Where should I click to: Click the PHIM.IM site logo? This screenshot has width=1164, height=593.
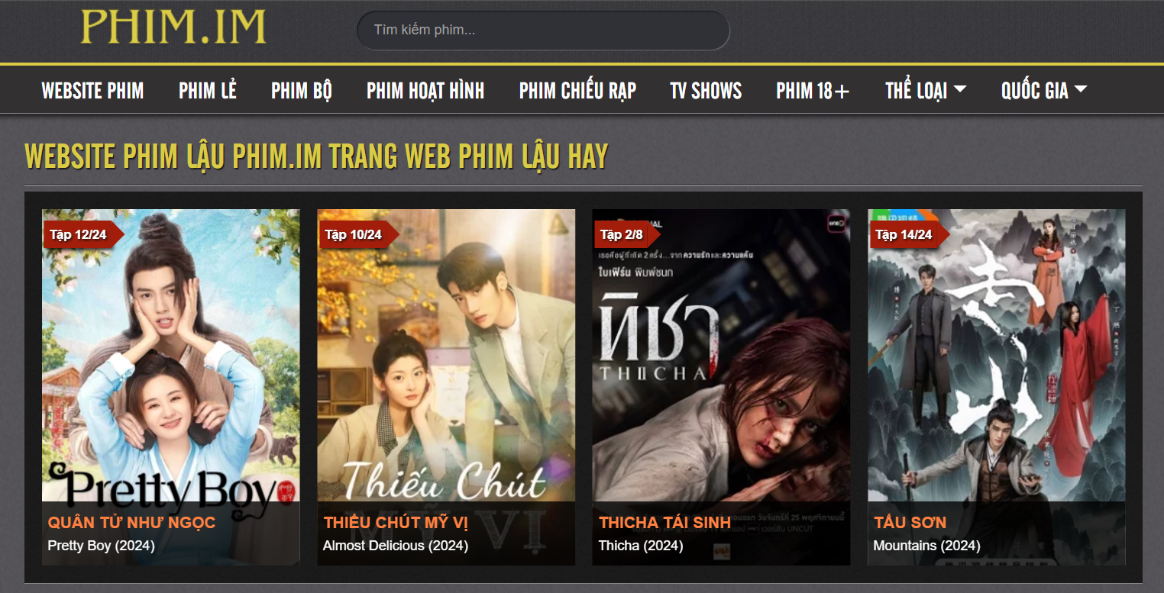173,27
